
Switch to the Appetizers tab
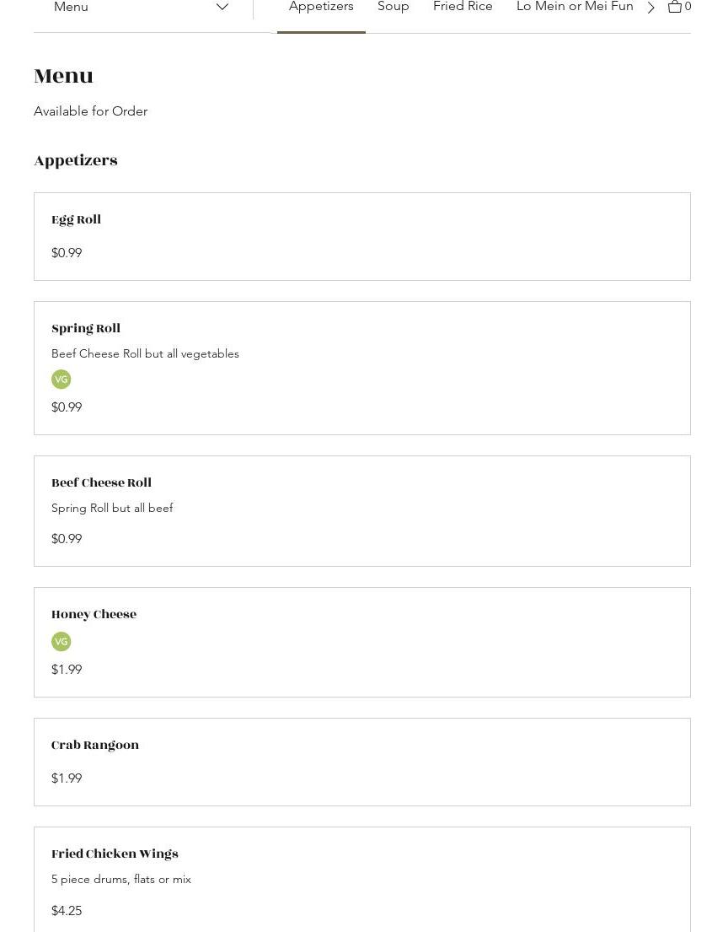(x=321, y=7)
